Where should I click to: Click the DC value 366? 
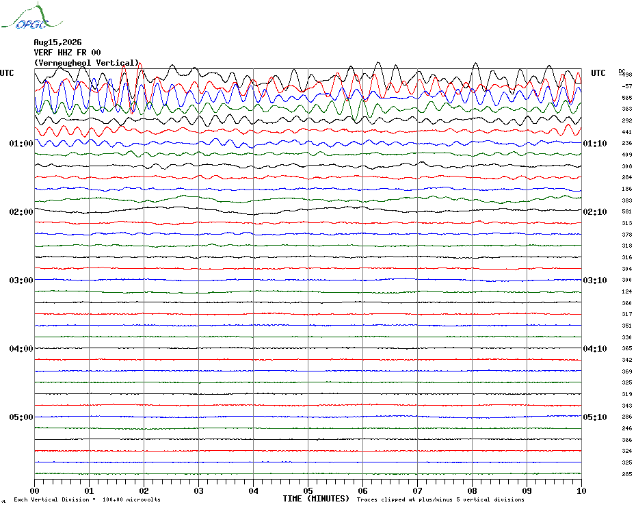pos(626,440)
